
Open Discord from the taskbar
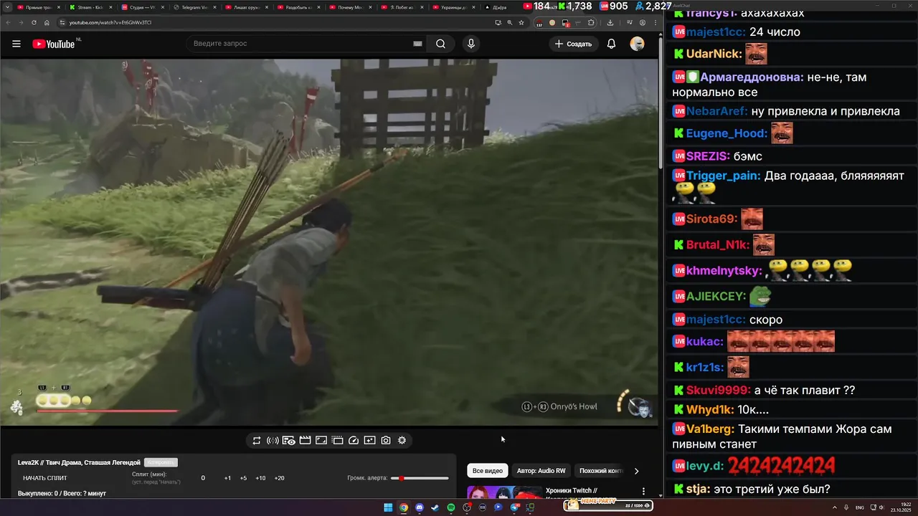[420, 507]
